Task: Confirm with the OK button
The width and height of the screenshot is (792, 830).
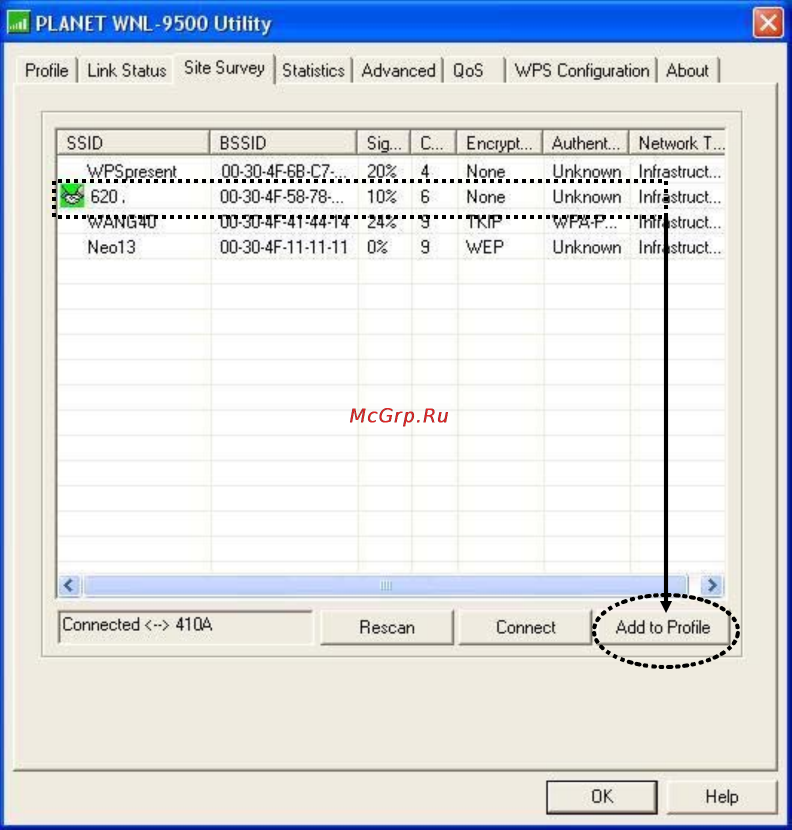Action: (601, 796)
